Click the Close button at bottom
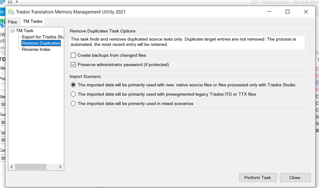 pyautogui.click(x=295, y=178)
